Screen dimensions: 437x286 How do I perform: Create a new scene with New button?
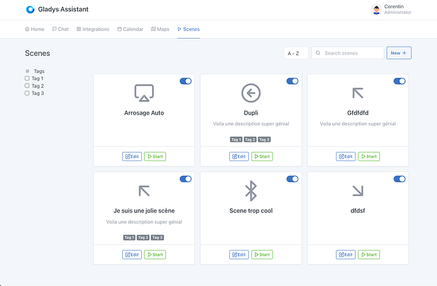(x=398, y=53)
